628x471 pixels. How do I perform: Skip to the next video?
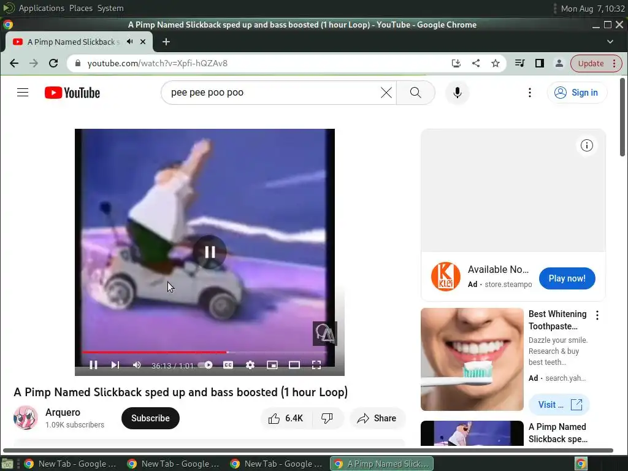115,365
